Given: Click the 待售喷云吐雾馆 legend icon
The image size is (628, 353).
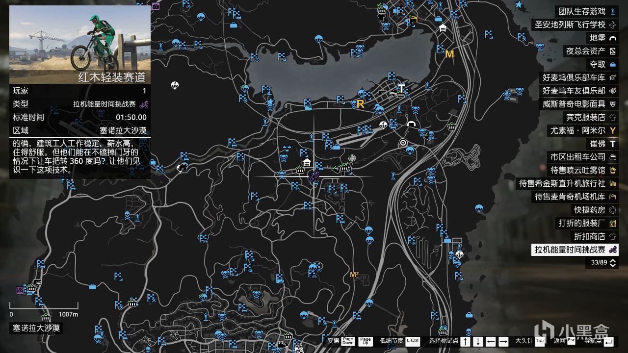Looking at the screenshot, I should pyautogui.click(x=612, y=170).
